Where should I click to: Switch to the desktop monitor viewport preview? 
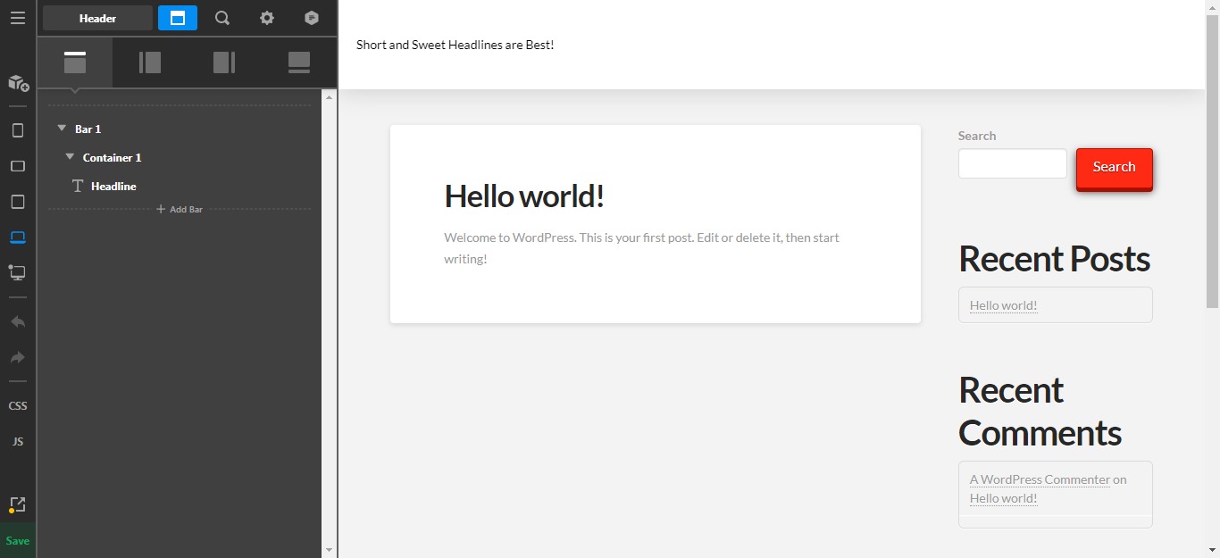coord(17,272)
